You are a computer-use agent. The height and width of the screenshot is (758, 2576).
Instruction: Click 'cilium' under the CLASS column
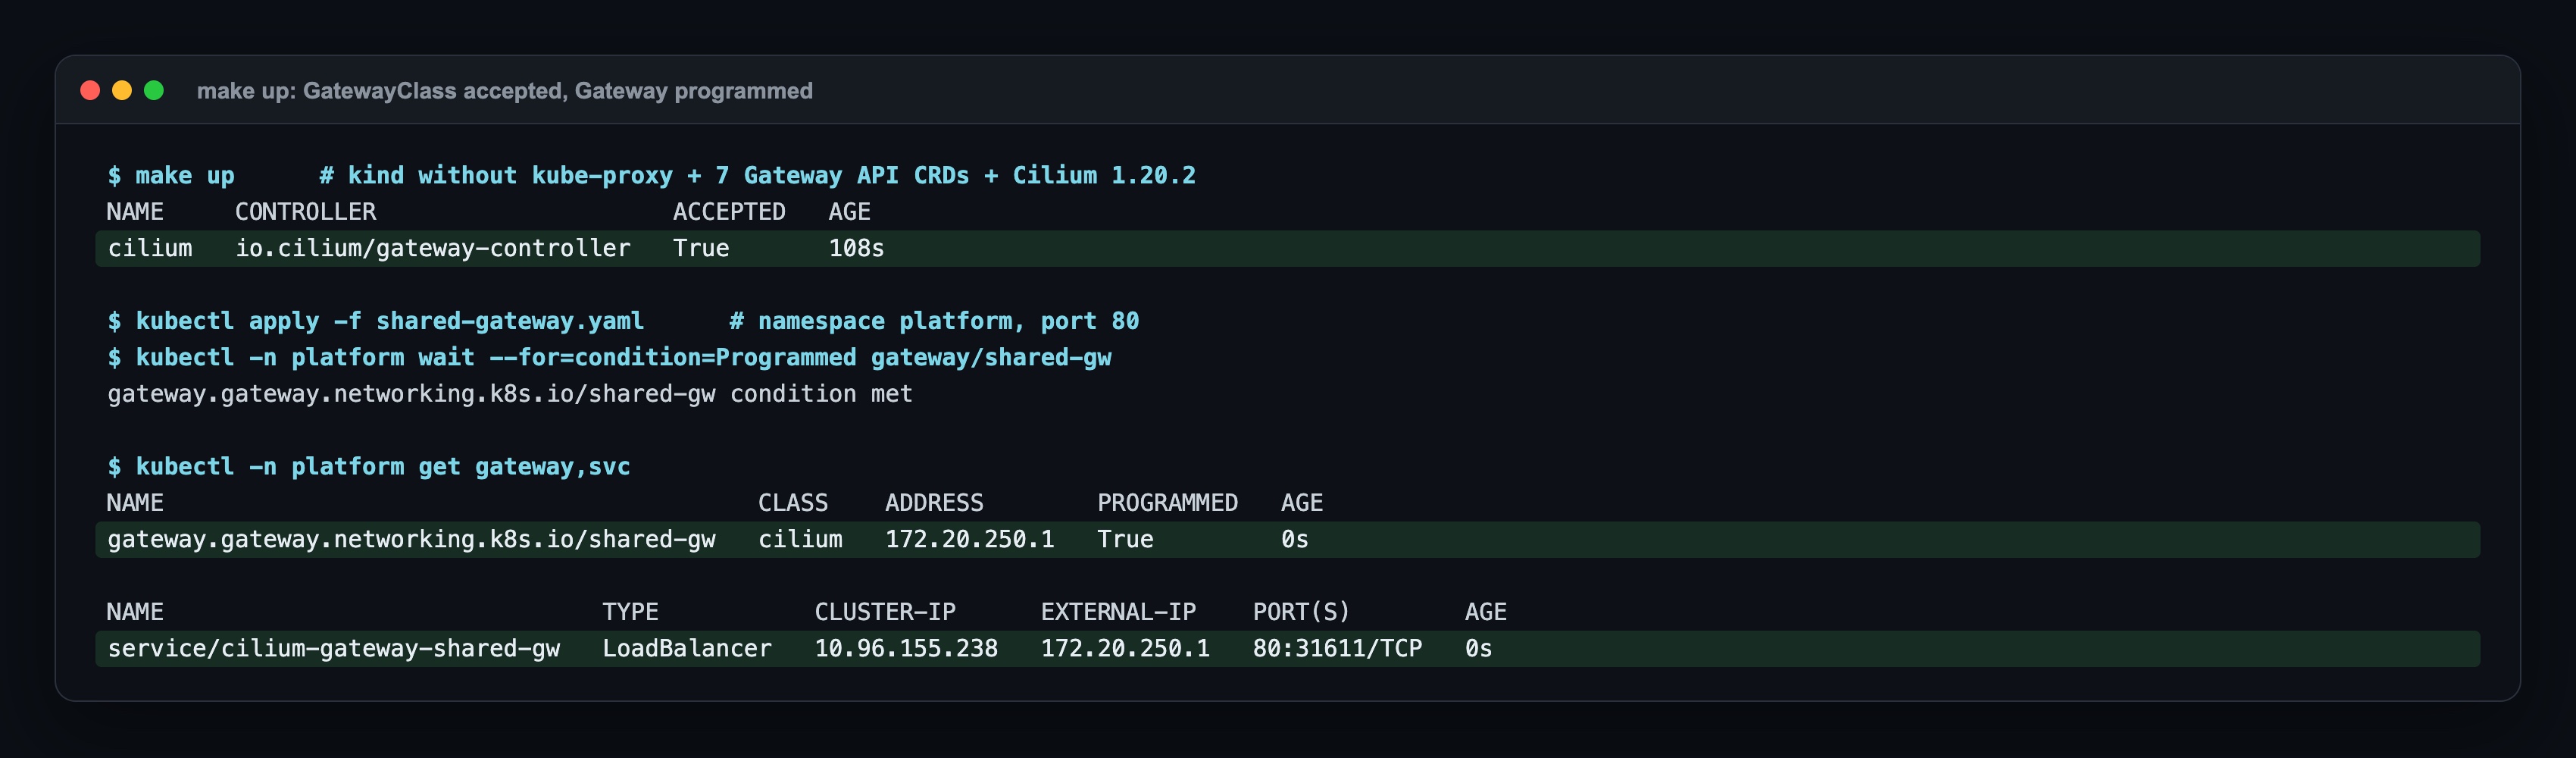point(800,540)
